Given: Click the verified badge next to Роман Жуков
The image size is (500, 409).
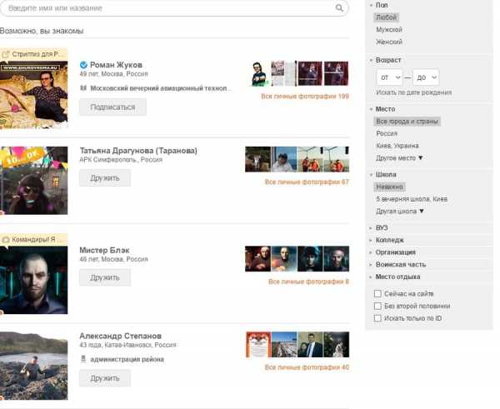Looking at the screenshot, I should 83,65.
